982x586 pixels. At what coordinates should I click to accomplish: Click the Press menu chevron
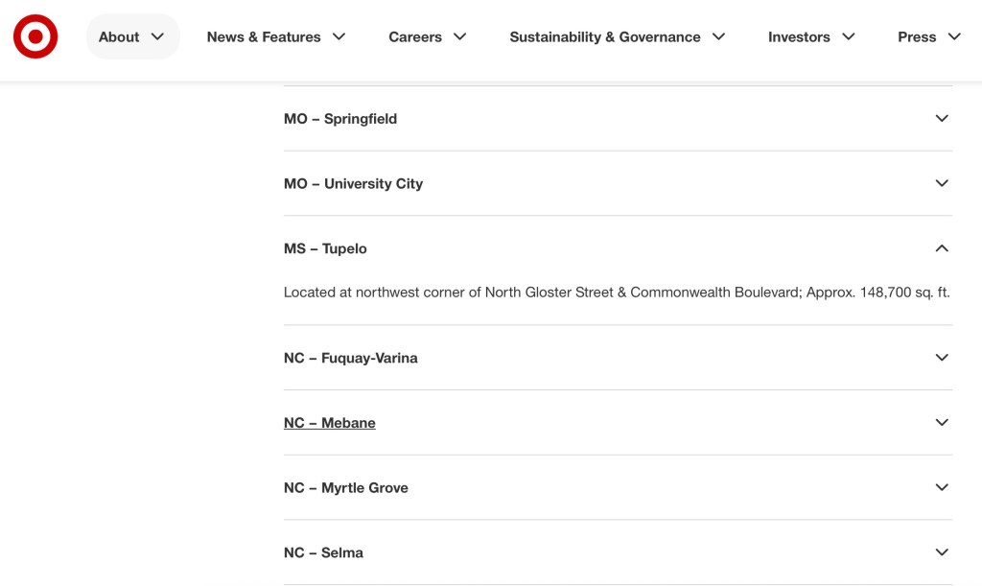954,36
